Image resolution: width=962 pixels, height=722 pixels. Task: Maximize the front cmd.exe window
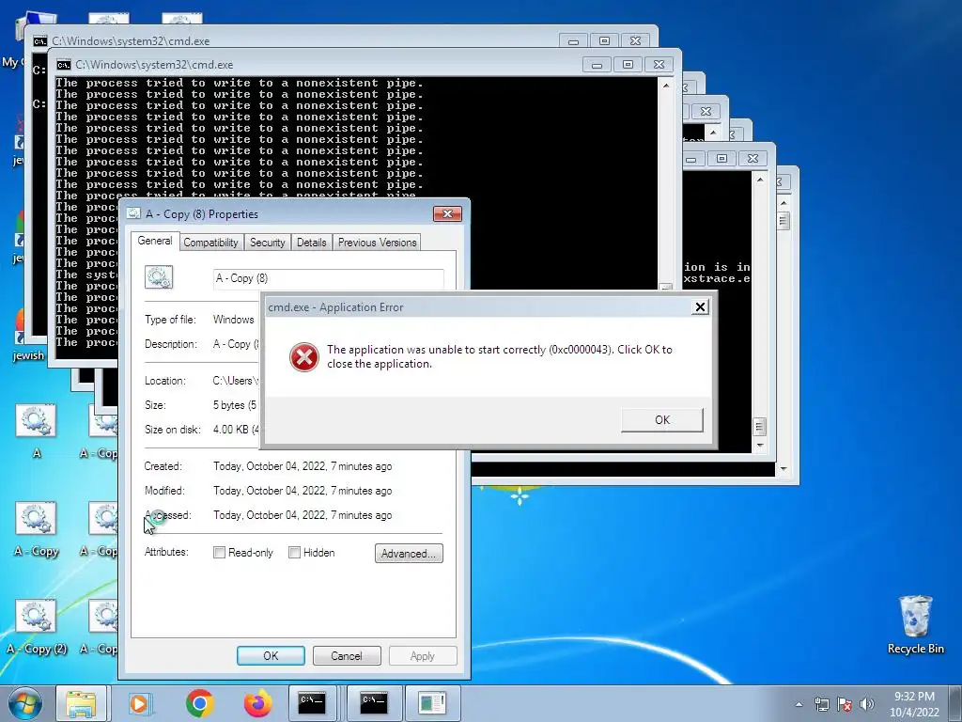(x=628, y=65)
